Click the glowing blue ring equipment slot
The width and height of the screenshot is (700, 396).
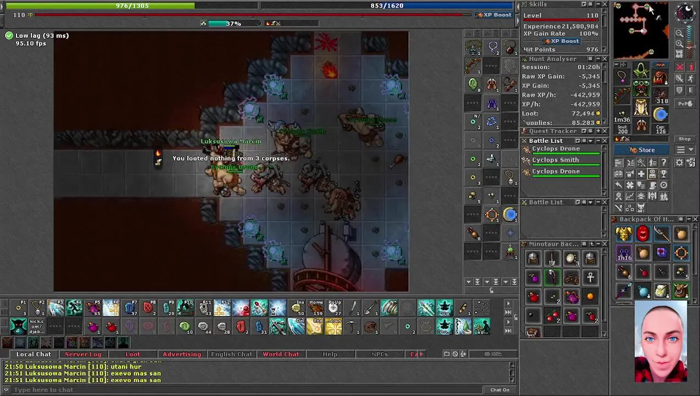pos(660,114)
